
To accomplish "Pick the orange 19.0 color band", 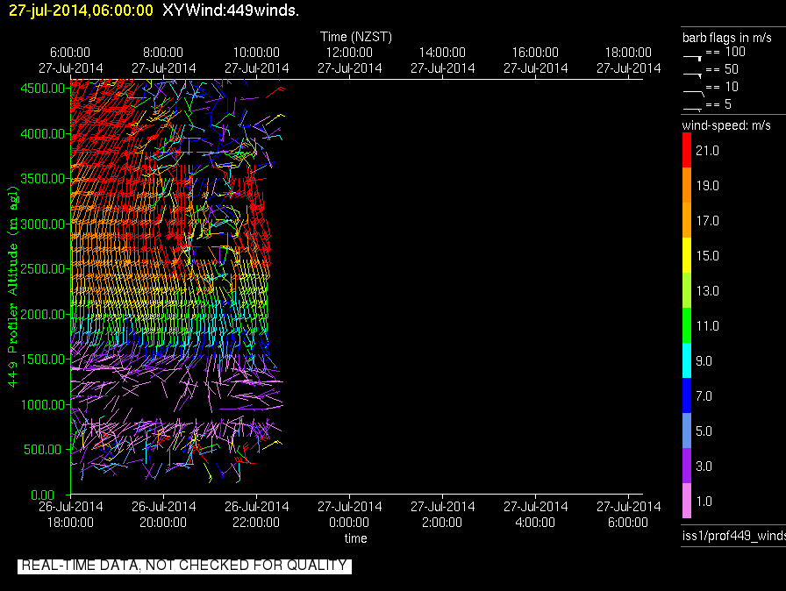I will [687, 186].
